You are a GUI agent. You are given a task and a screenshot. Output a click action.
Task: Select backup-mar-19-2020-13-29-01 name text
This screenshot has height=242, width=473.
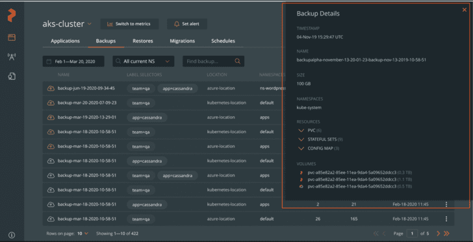click(x=87, y=117)
